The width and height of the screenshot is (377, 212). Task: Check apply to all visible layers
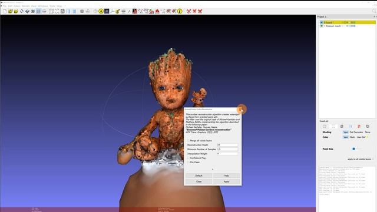(x=373, y=159)
